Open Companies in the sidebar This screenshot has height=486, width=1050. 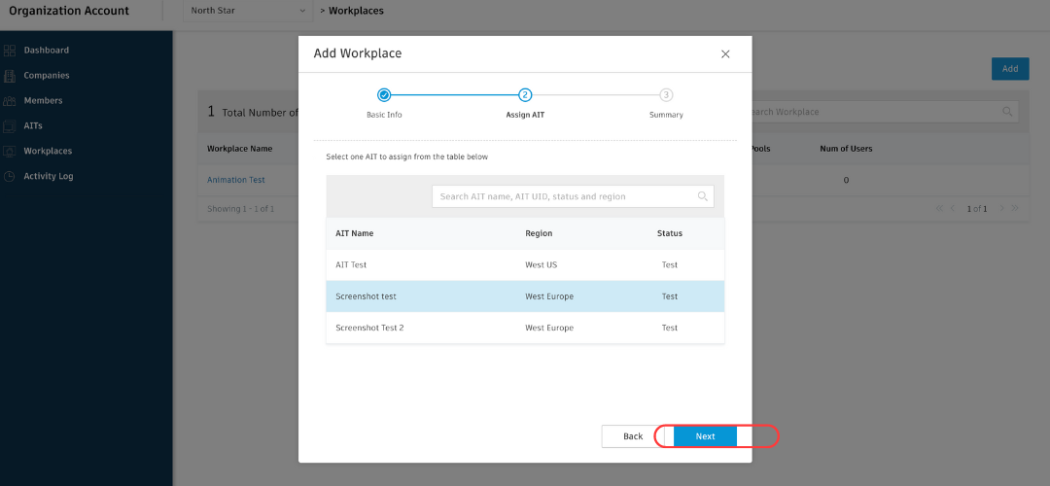point(47,76)
